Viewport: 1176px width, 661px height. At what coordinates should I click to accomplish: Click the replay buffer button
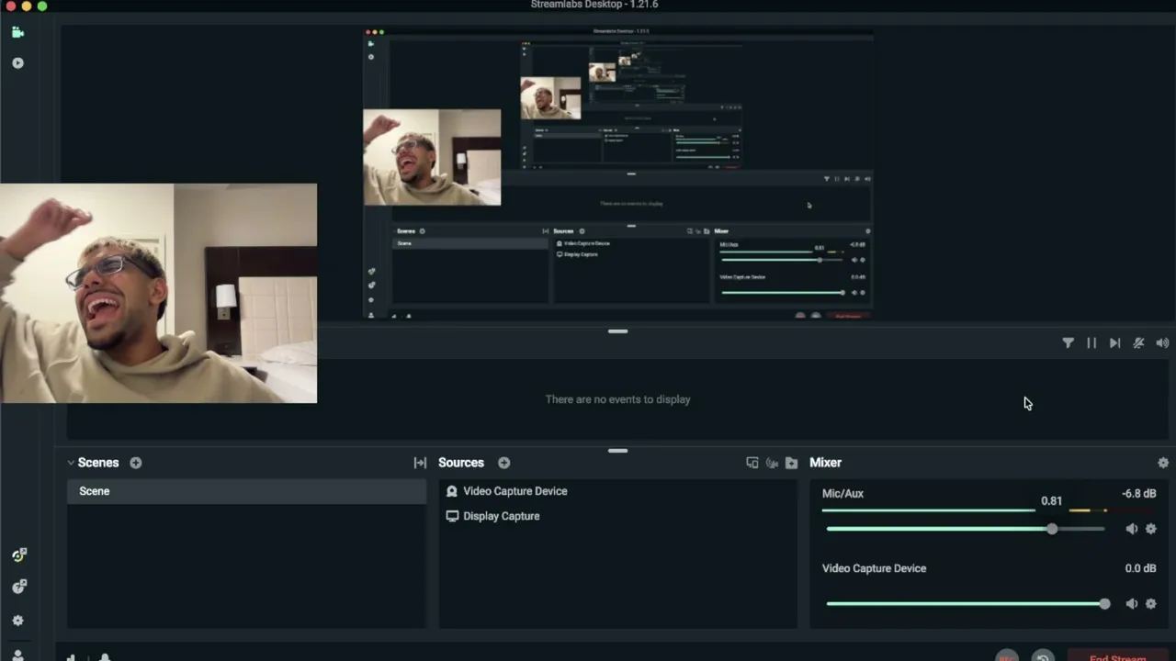pyautogui.click(x=1043, y=656)
